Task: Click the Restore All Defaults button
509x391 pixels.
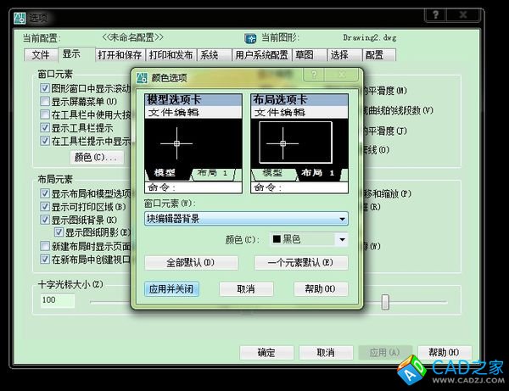Action: click(x=191, y=263)
